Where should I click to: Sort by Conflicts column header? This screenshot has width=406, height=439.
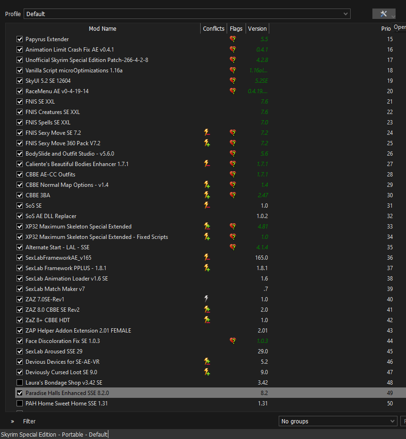pos(213,28)
